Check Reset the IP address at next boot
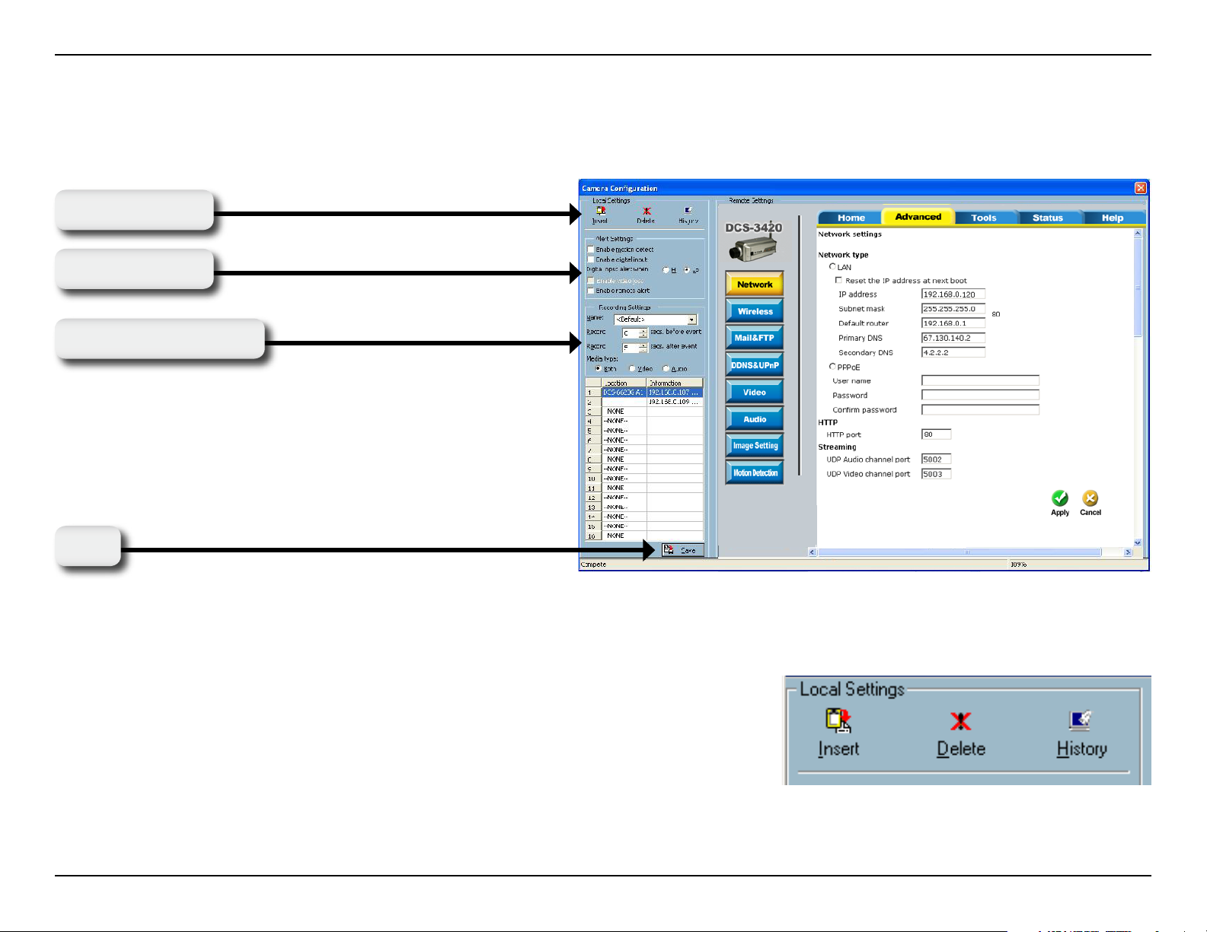The width and height of the screenshot is (1207, 932). pyautogui.click(x=838, y=281)
